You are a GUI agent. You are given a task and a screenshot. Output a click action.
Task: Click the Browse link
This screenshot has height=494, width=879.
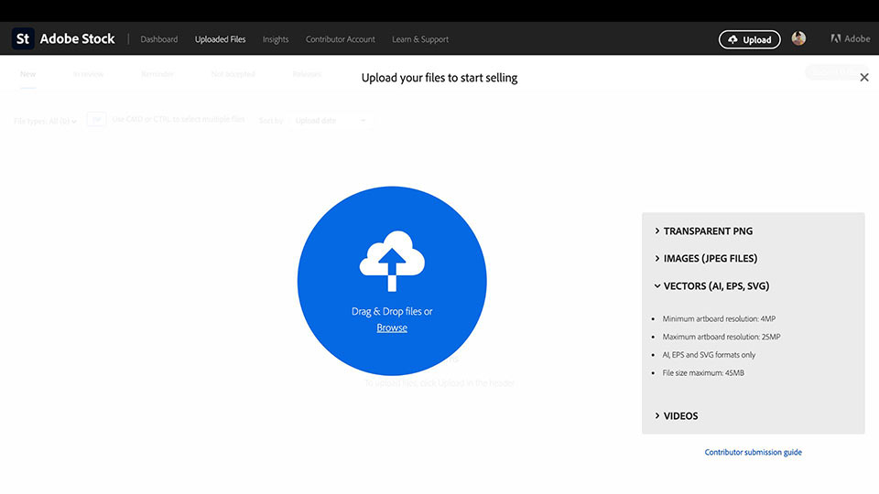click(x=392, y=328)
